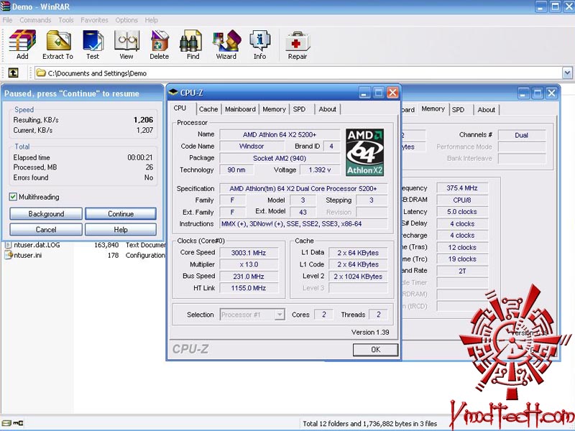The height and width of the screenshot is (431, 575).
Task: Cancel the WinRAR benchmark
Action: click(x=46, y=229)
